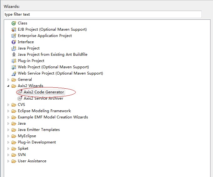The image size is (213, 177).
Task: Click the Java Emitter Templates folder icon
Action: click(14, 130)
